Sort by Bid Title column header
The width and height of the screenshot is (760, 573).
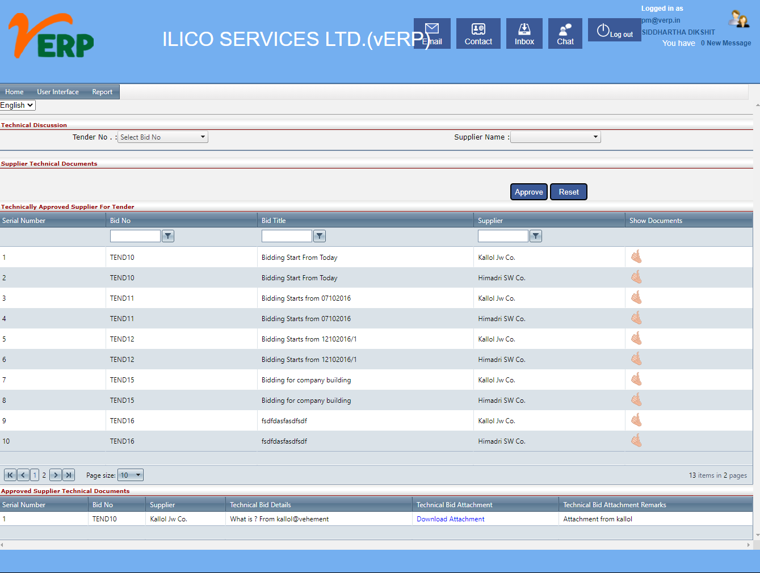click(x=274, y=221)
